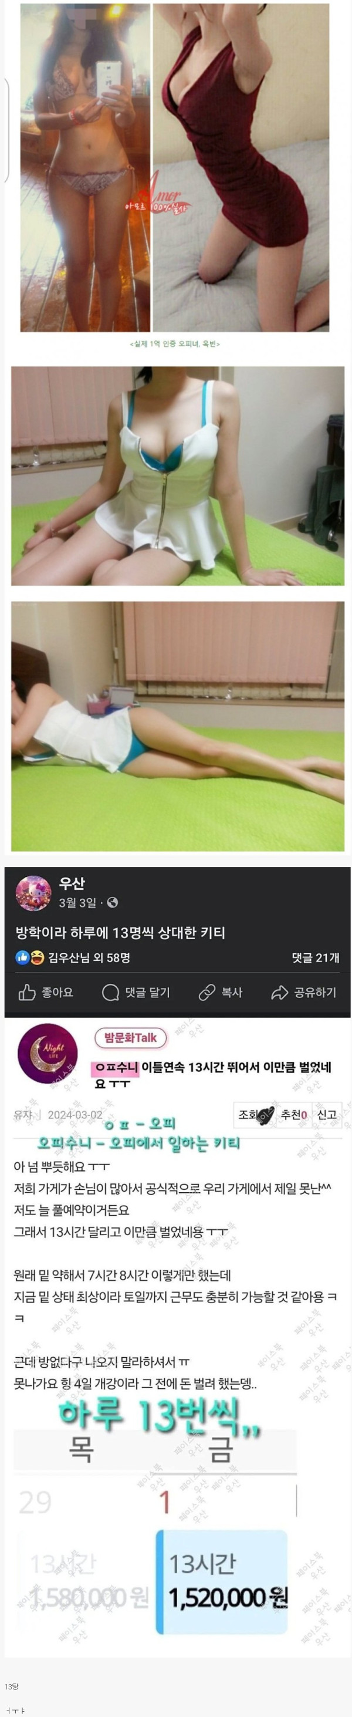Open the post title about 13시간
This screenshot has height=1717, width=352.
coord(214,1074)
